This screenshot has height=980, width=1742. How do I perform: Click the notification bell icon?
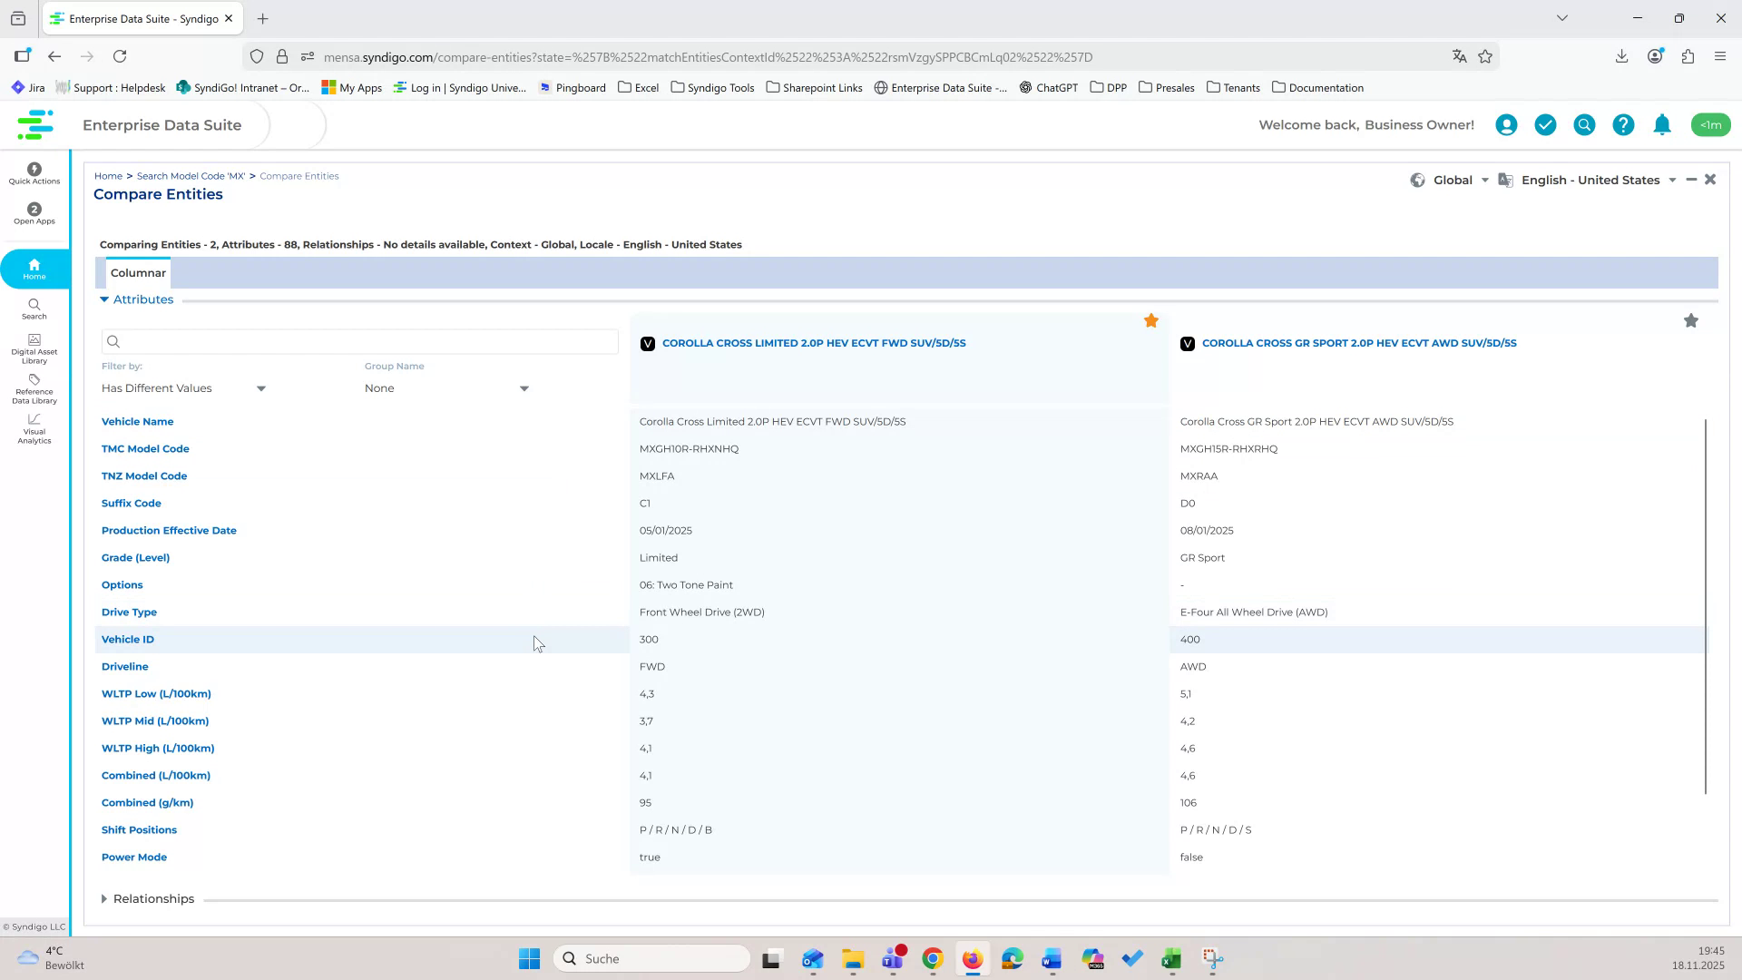tap(1661, 124)
